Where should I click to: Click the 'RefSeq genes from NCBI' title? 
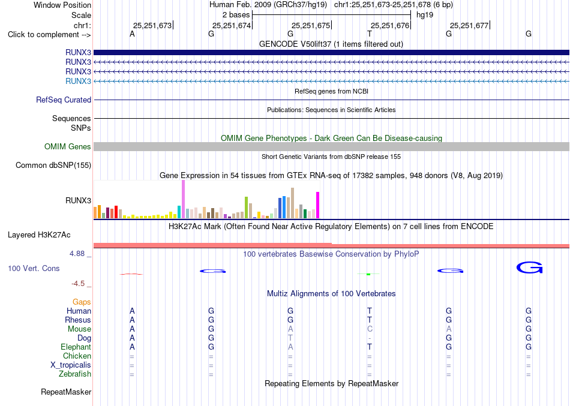(331, 91)
